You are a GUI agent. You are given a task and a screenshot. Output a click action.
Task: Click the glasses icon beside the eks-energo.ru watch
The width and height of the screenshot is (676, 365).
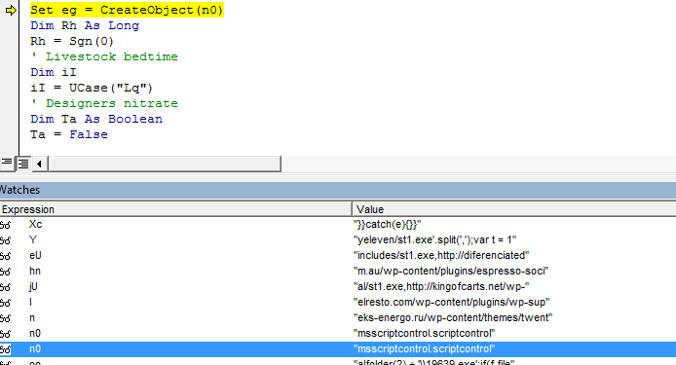point(5,318)
